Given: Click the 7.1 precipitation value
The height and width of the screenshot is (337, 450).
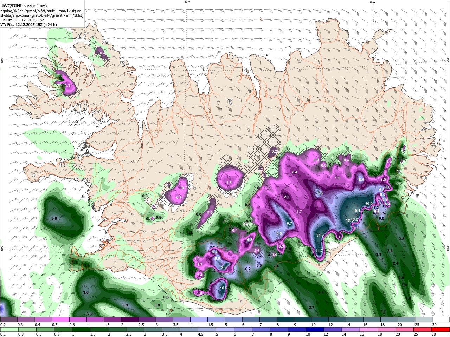Looking at the screenshot, I should point(259,257).
